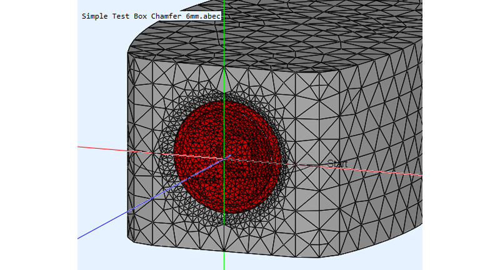
Task: Click the red axis line left of the box
Action: coord(100,149)
